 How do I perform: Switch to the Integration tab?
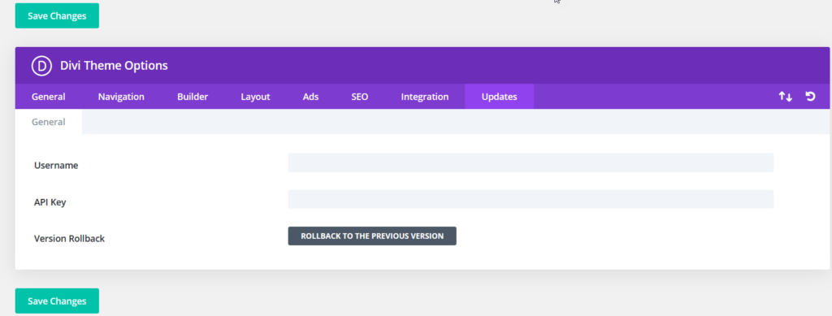[x=424, y=97]
